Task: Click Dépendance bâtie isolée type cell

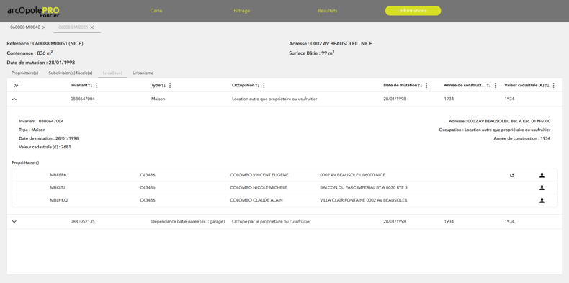Action: [x=188, y=221]
